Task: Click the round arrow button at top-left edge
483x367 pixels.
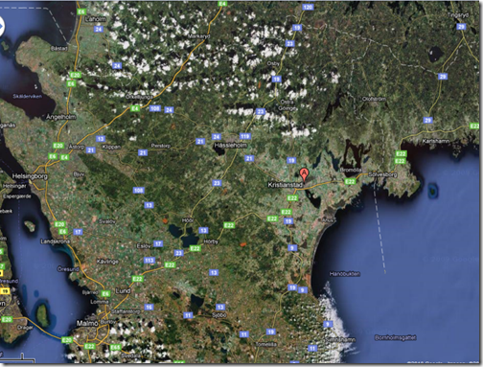Action: click(x=1, y=27)
